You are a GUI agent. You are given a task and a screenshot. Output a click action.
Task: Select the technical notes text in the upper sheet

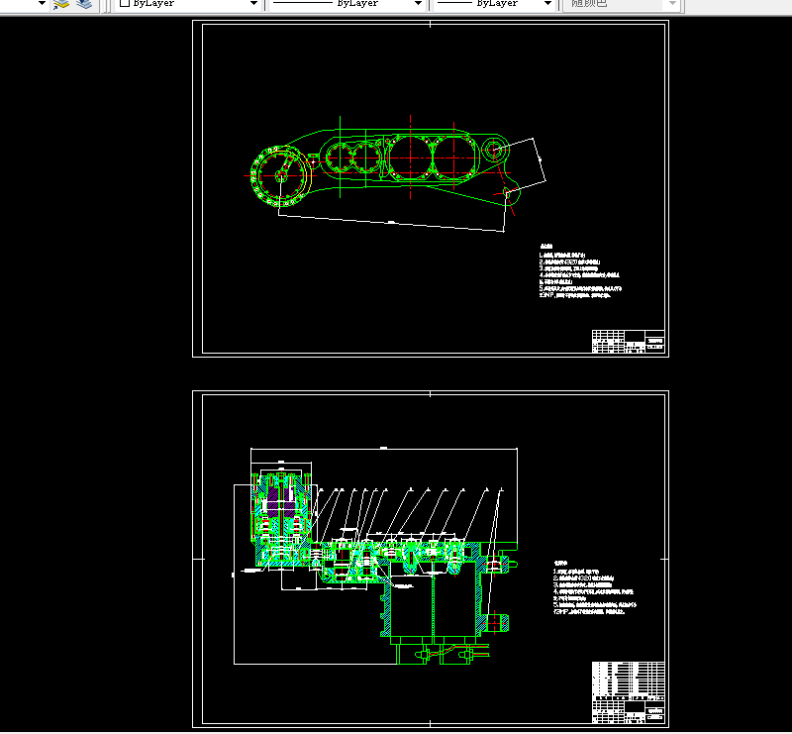point(580,271)
